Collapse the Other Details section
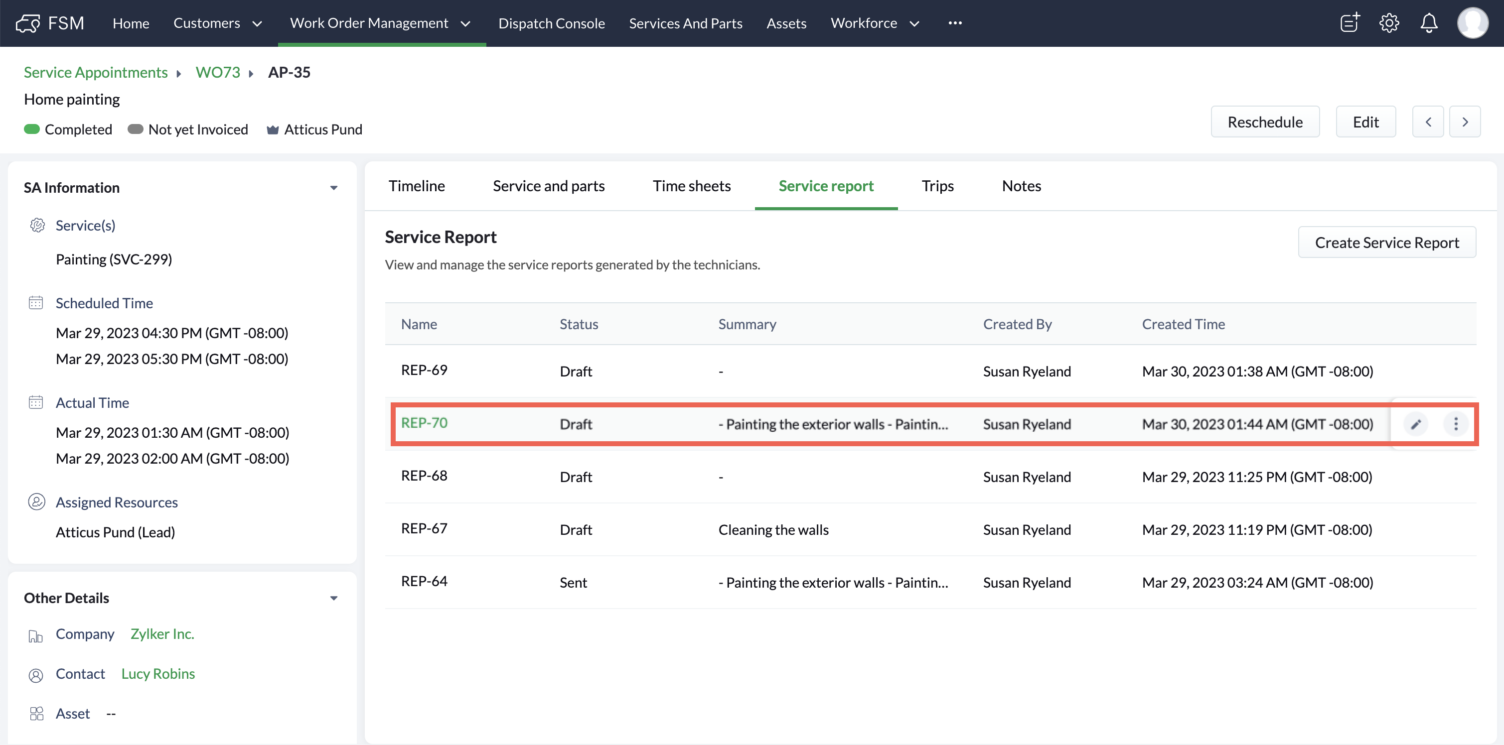Image resolution: width=1504 pixels, height=745 pixels. 333,598
